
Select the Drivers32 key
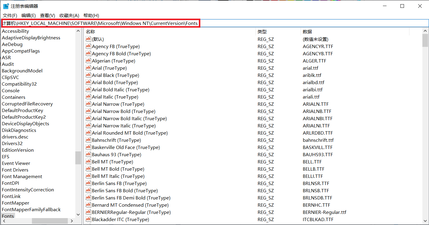[12, 144]
